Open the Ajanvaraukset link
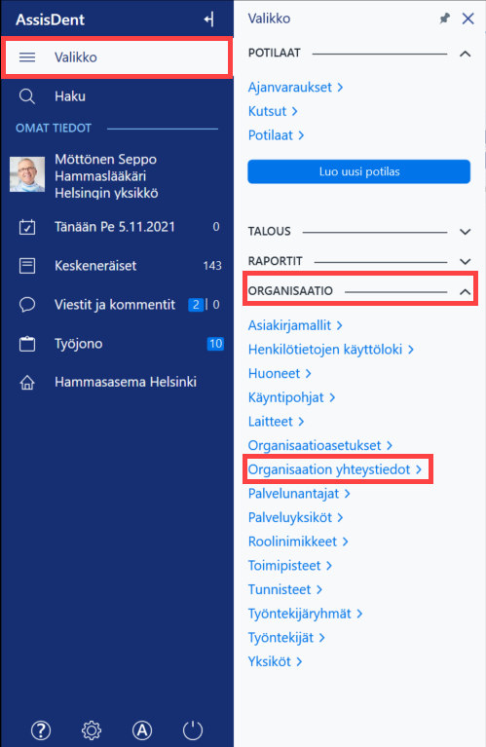486x747 pixels. click(x=295, y=88)
